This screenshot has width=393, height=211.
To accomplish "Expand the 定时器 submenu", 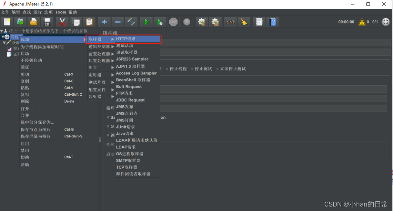I will (101, 75).
